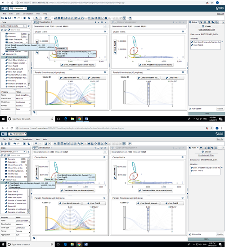Image resolution: width=225 pixels, height=249 pixels.
Task: Click new exploration icon in upper screenshot's toolbar
Action: pos(2,18)
